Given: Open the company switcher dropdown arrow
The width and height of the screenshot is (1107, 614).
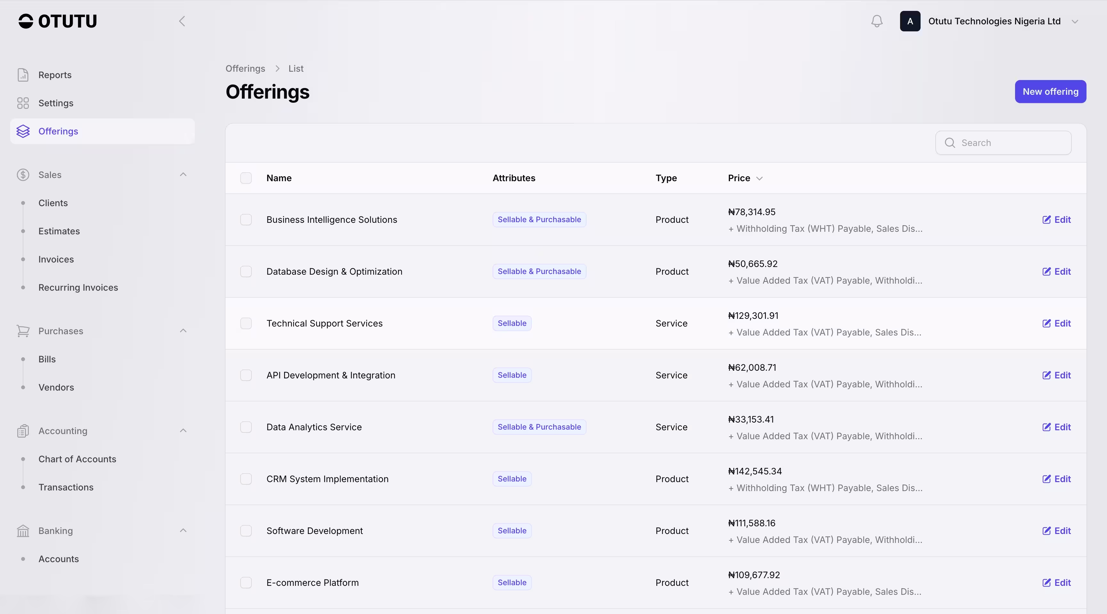Looking at the screenshot, I should pos(1075,21).
